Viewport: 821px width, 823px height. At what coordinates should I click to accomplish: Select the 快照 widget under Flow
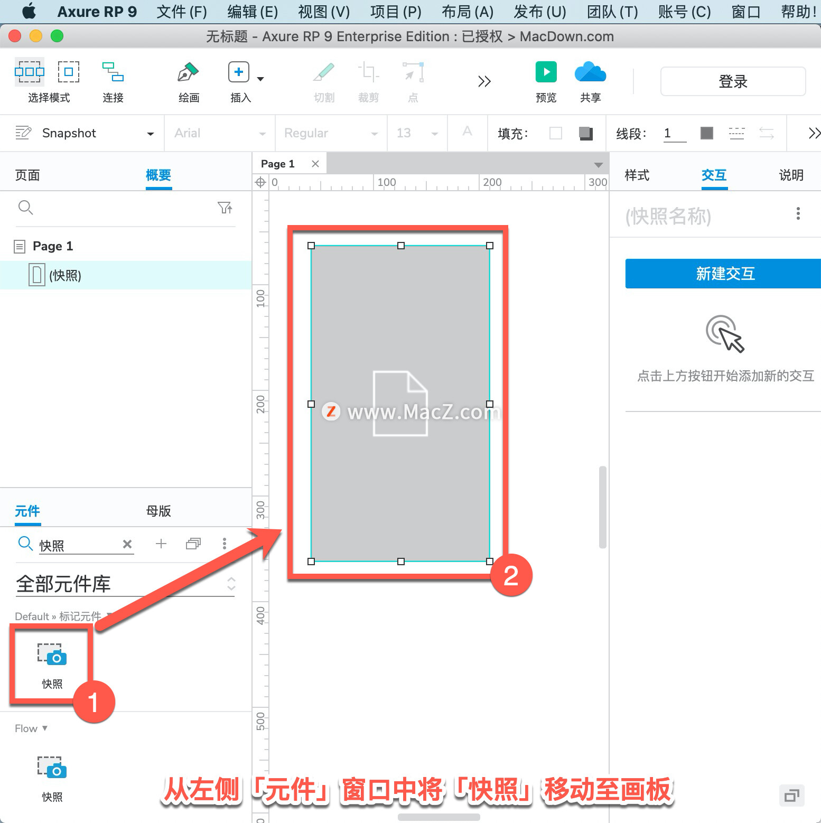pyautogui.click(x=52, y=779)
